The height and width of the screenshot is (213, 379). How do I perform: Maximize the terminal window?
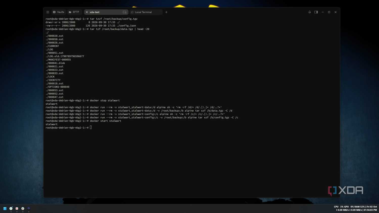(329, 12)
